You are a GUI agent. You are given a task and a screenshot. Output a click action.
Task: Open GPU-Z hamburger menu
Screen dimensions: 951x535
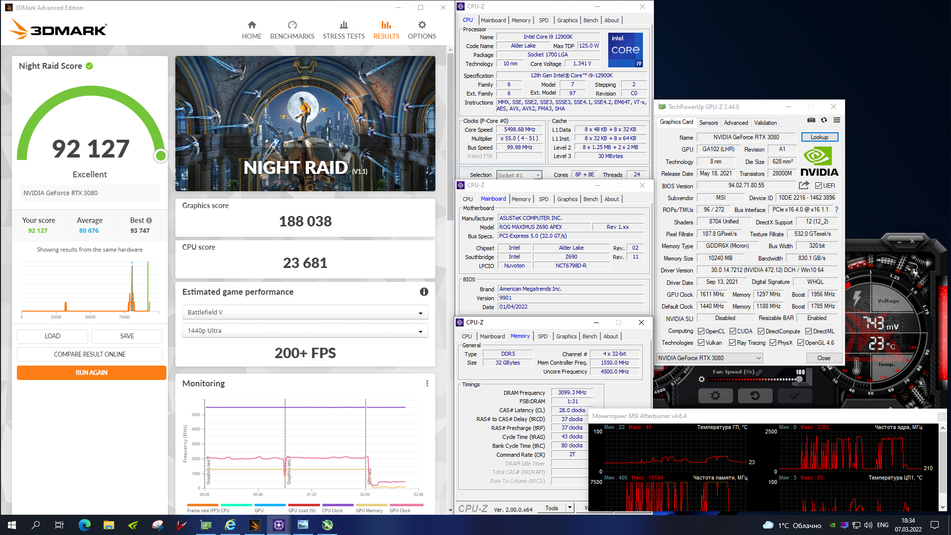837,120
